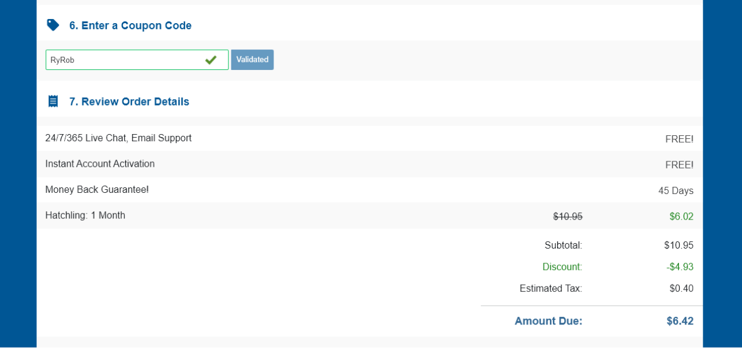This screenshot has width=742, height=350.
Task: Click the green $6.02 discounted price
Action: [681, 217]
